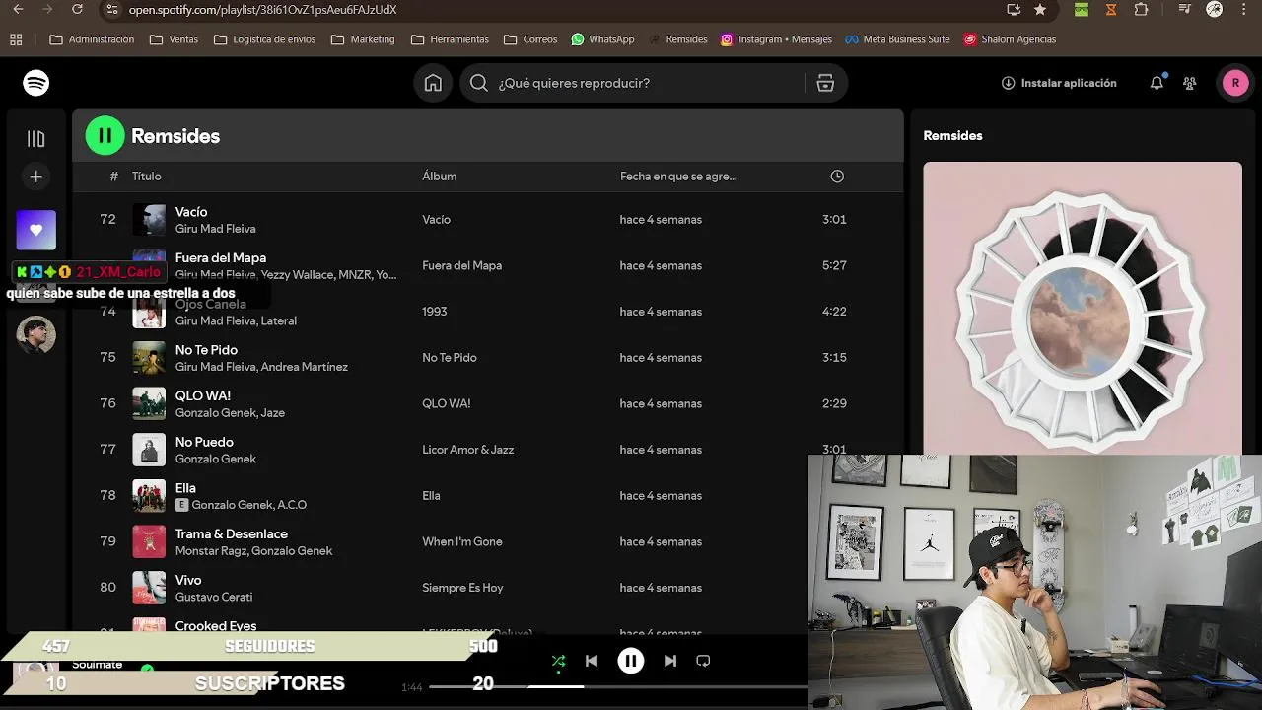Open 'Administración' bookmarks folder

coord(92,39)
